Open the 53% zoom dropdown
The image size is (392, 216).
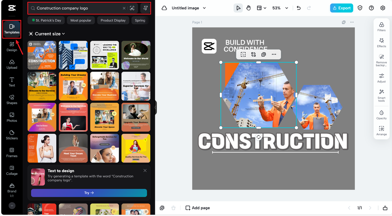(x=280, y=8)
